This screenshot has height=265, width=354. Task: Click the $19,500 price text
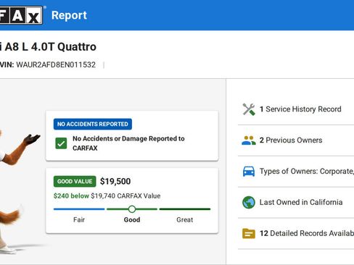(115, 181)
